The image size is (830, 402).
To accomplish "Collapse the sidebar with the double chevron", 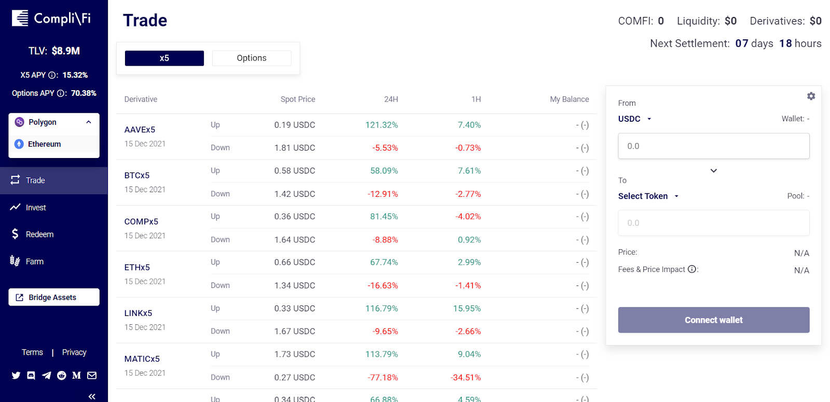I will pyautogui.click(x=92, y=396).
